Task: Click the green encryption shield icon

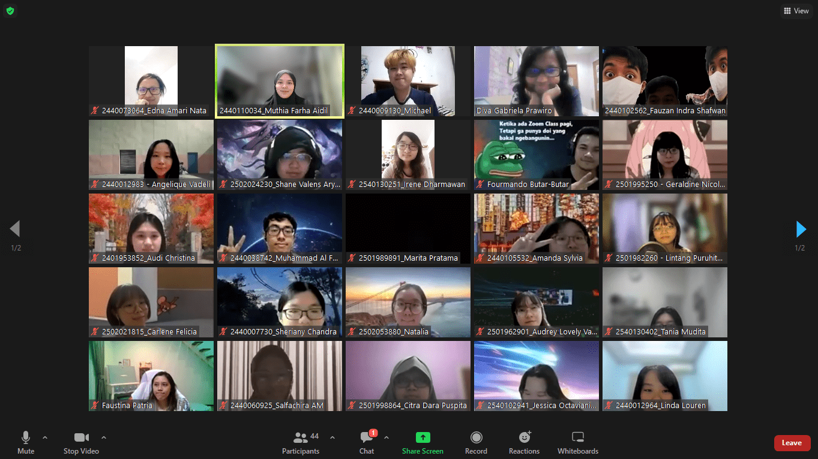Action: click(10, 11)
